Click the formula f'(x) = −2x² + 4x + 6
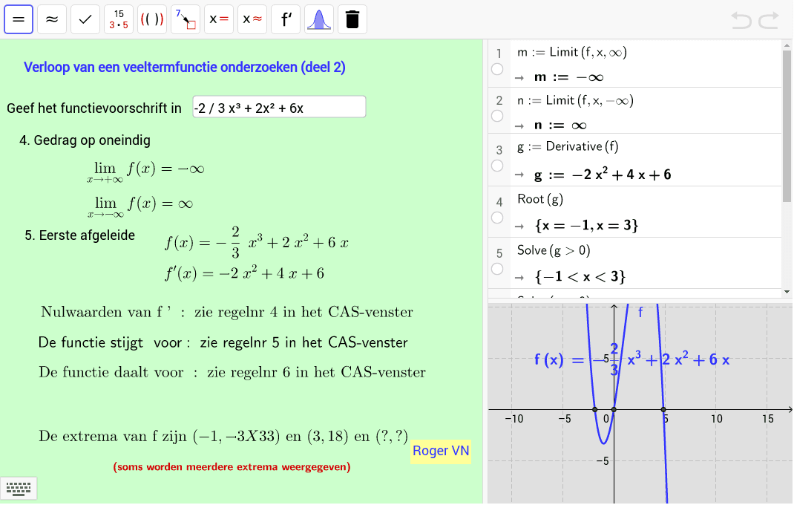This screenshot has width=794, height=505. pyautogui.click(x=244, y=274)
